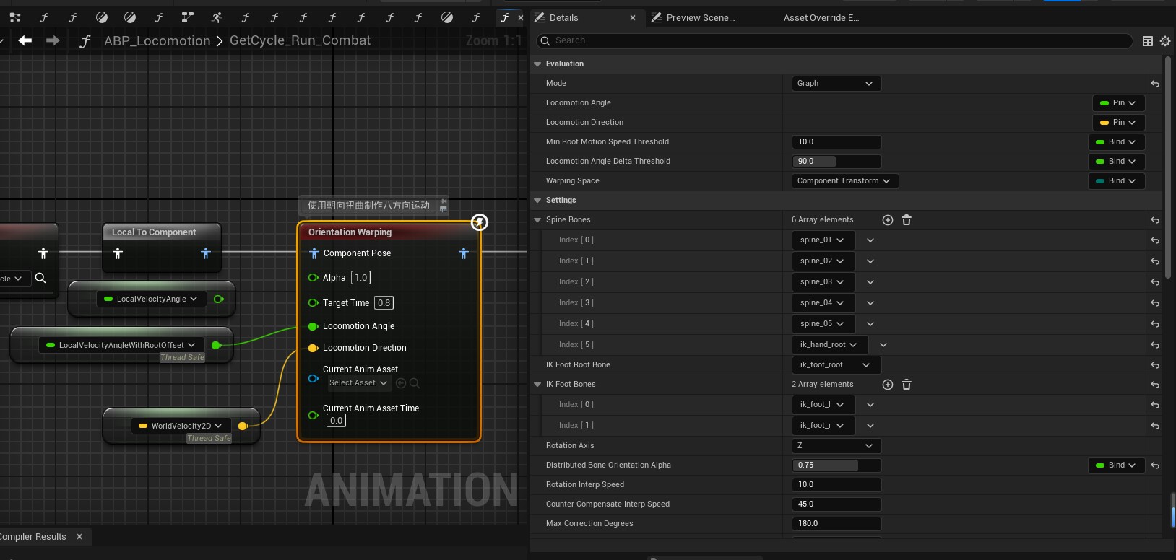Click the Details table view icon

pyautogui.click(x=1148, y=41)
